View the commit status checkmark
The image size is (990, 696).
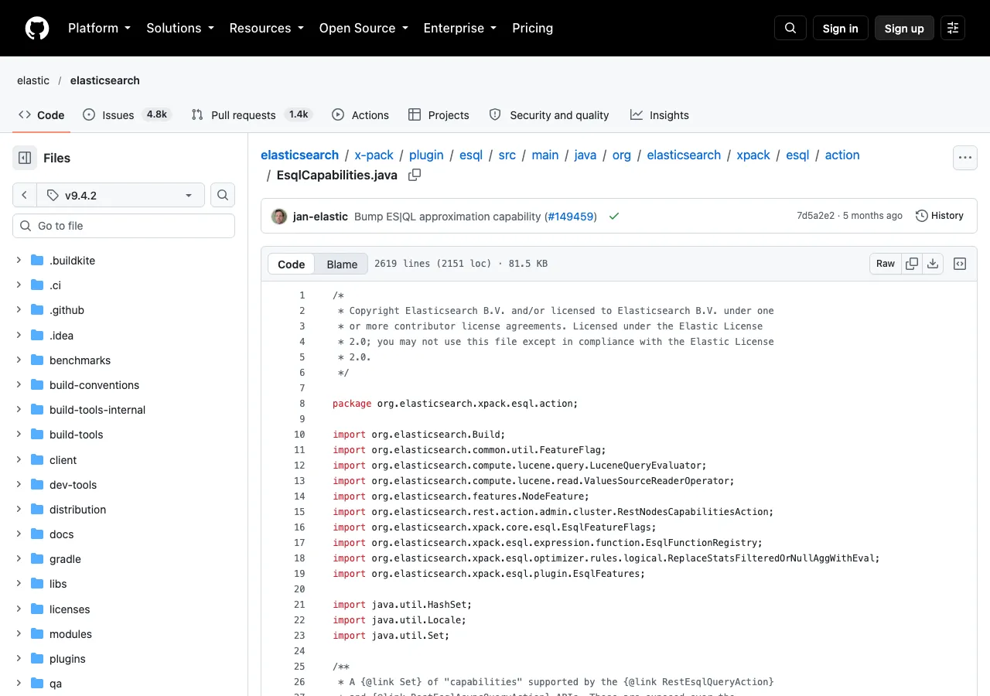(x=614, y=217)
